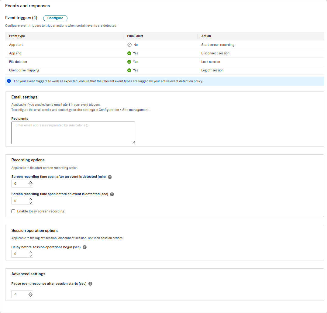Decrease delay before session operations begin
Screen dimensions: 327x313
pos(30,256)
